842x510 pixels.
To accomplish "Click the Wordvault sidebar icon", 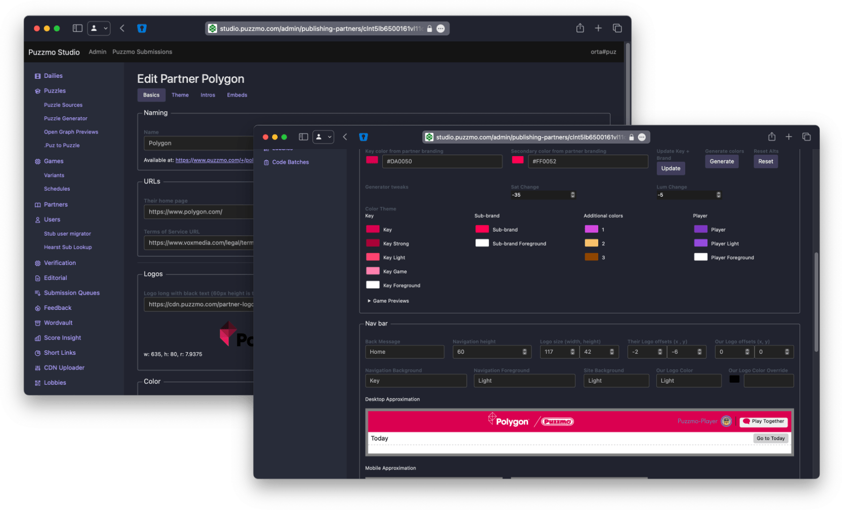I will pyautogui.click(x=37, y=322).
